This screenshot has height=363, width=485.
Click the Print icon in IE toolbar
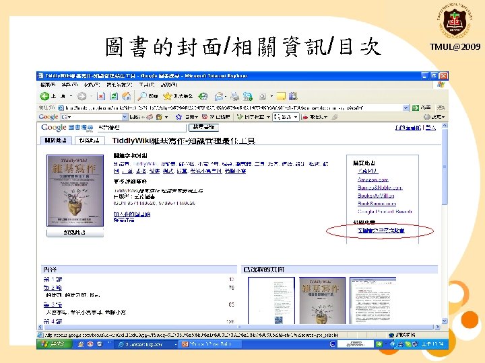click(x=235, y=97)
